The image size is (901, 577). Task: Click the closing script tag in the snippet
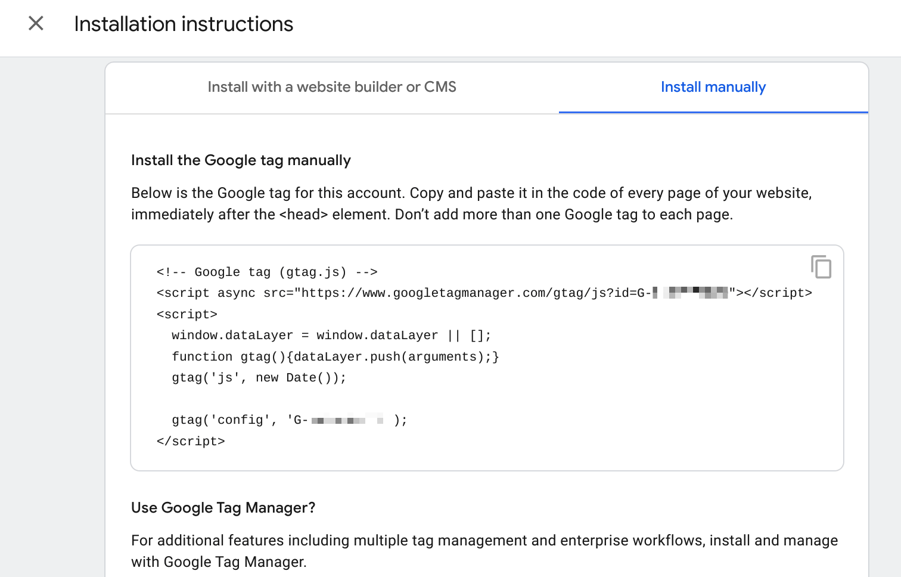[191, 441]
